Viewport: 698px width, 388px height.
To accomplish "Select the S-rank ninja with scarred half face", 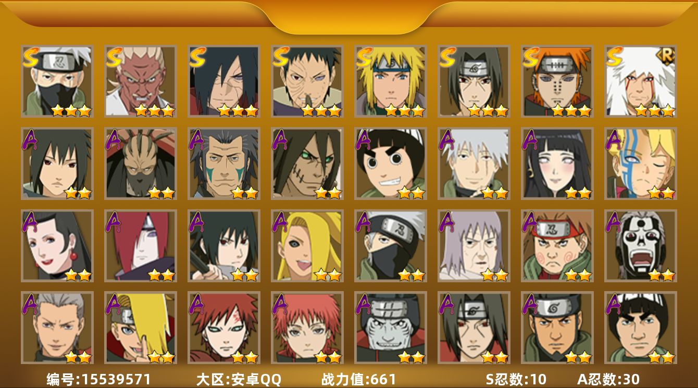I will (307, 81).
